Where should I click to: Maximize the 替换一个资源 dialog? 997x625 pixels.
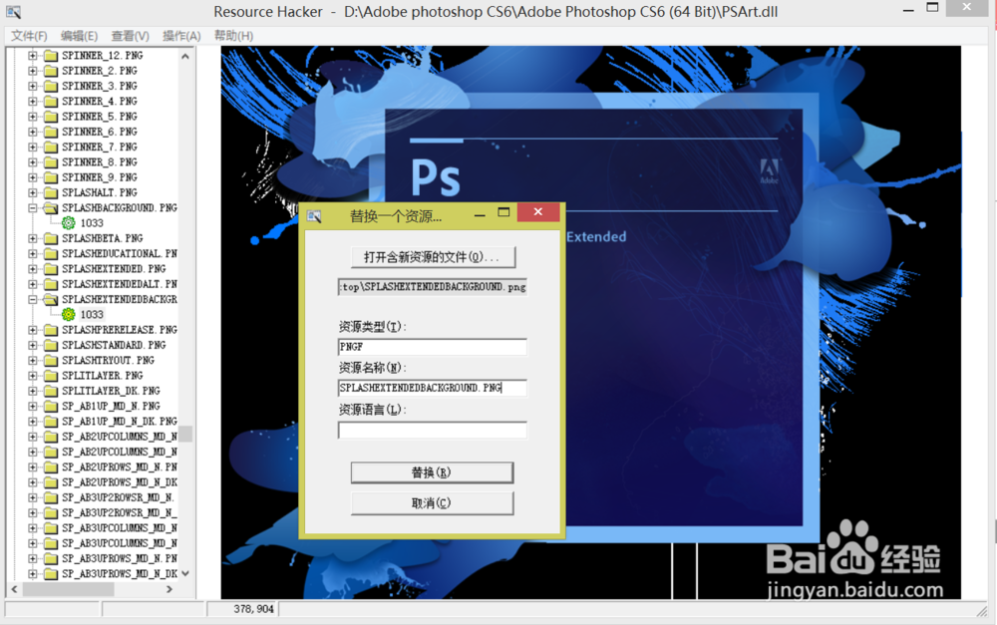(504, 212)
